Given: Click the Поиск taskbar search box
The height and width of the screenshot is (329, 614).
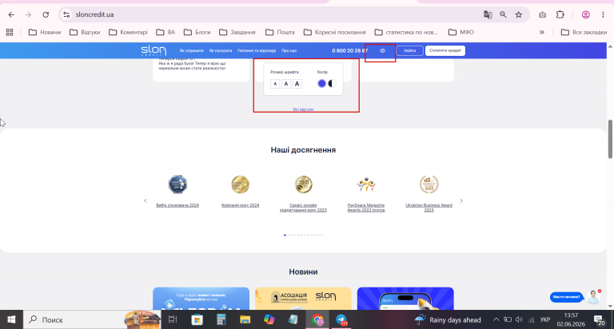Looking at the screenshot, I should (x=92, y=319).
